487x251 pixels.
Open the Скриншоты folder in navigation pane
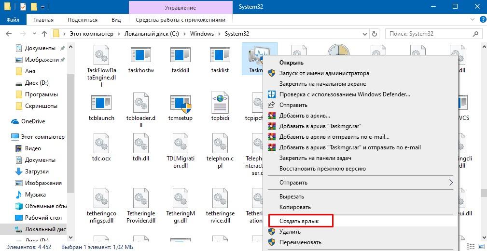41,106
